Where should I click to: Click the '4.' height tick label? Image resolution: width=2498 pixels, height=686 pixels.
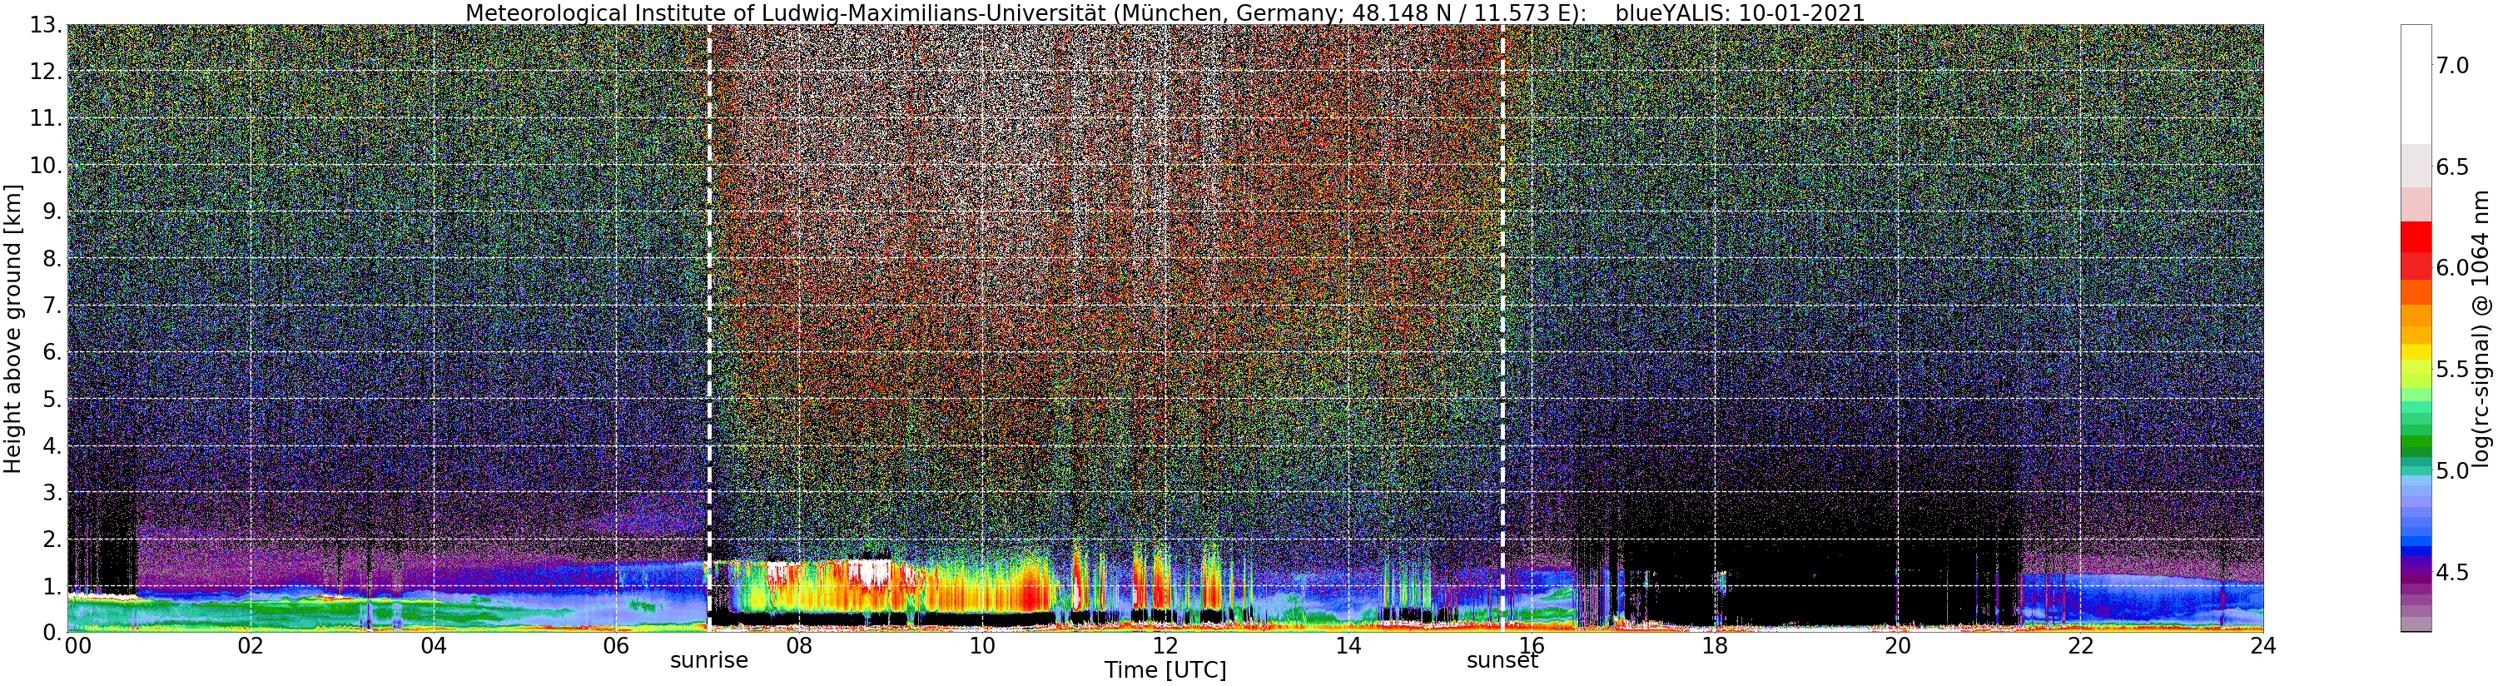(52, 445)
